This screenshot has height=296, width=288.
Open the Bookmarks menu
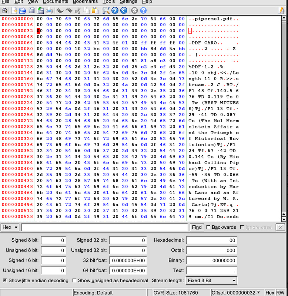click(86, 1)
